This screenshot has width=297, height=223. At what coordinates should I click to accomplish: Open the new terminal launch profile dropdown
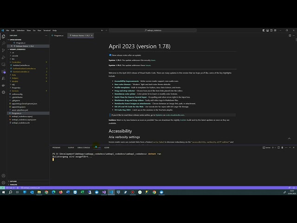[x=275, y=148]
